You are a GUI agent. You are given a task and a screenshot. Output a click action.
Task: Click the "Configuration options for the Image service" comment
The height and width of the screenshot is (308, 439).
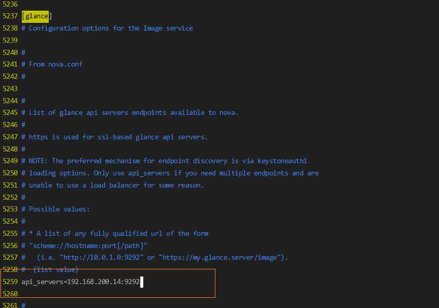[111, 28]
